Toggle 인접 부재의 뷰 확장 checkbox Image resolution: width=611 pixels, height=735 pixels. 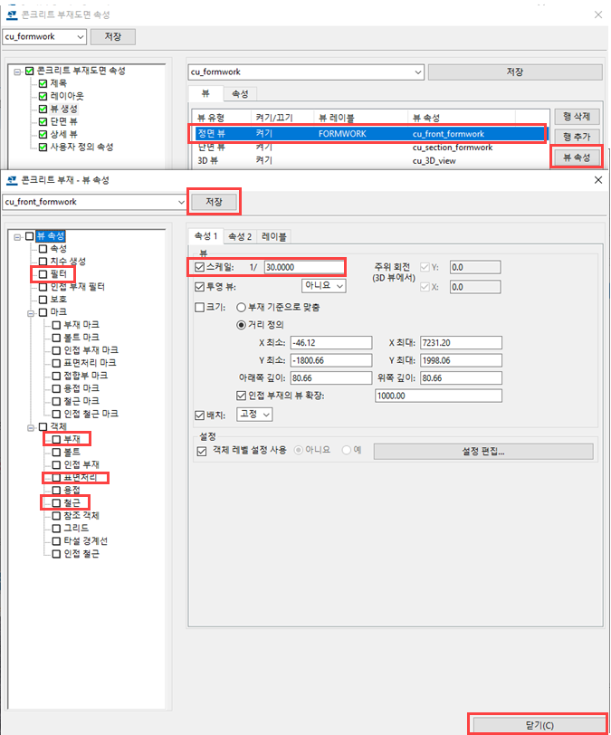241,396
